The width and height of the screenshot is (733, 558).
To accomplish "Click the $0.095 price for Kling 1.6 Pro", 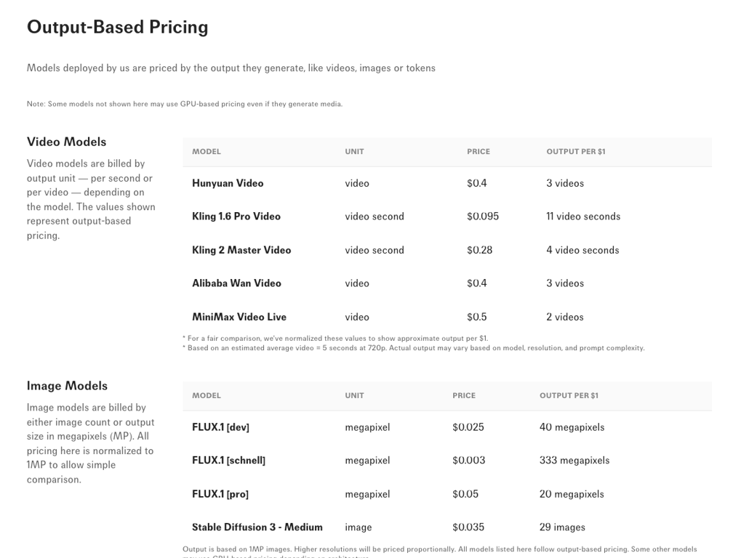I will pos(483,217).
